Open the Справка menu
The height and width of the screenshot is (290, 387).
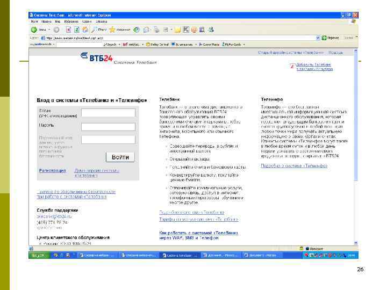pos(102,21)
